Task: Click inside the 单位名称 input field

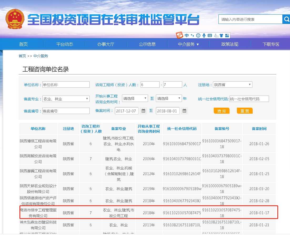Action: pos(66,84)
